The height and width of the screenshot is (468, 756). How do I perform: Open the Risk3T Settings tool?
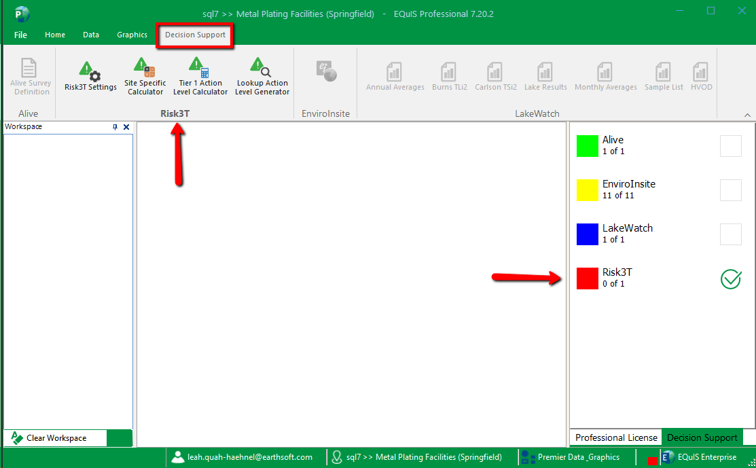(90, 76)
